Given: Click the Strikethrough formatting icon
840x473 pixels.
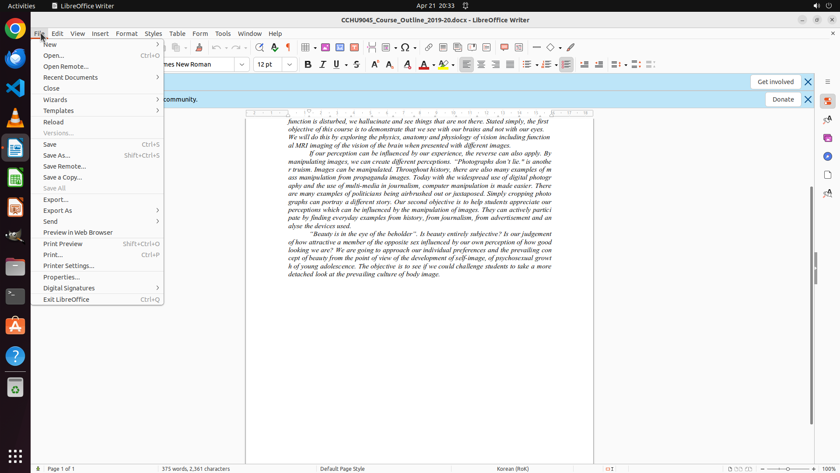Looking at the screenshot, I should [357, 64].
